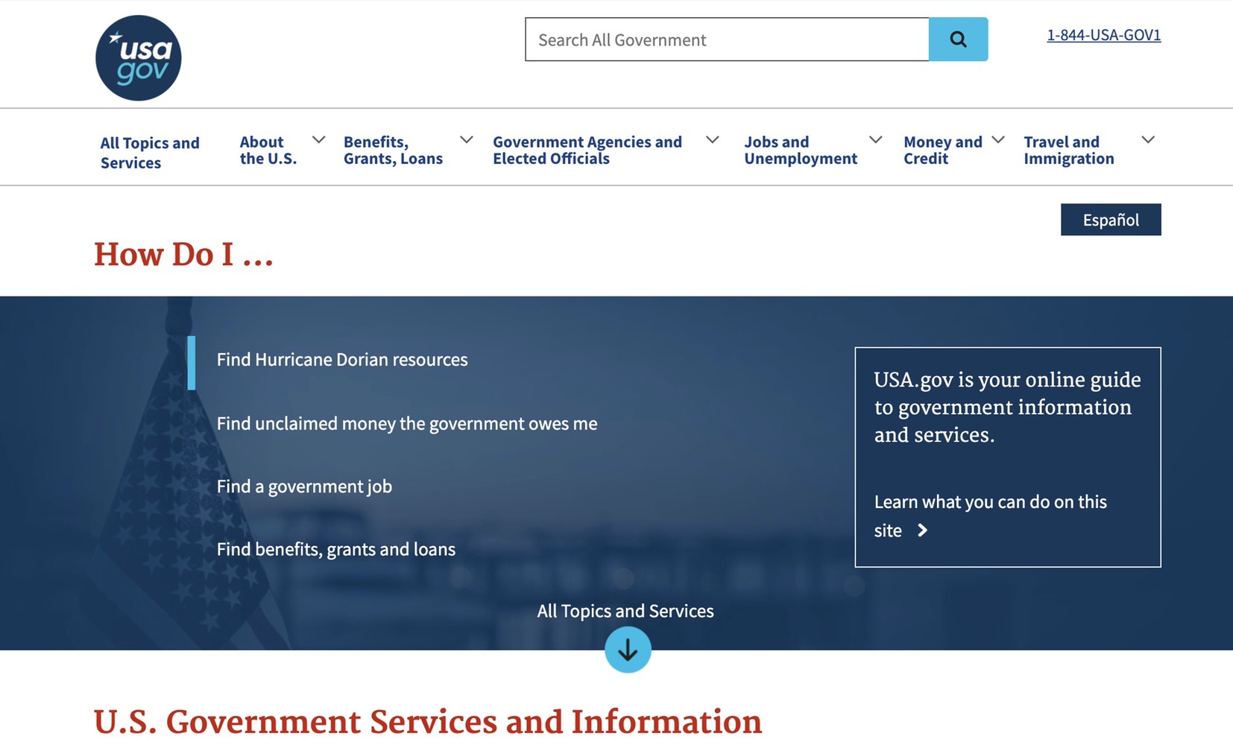Viewport: 1233px width, 739px height.
Task: Open Find unclaimed money the government owes me
Action: (x=407, y=424)
